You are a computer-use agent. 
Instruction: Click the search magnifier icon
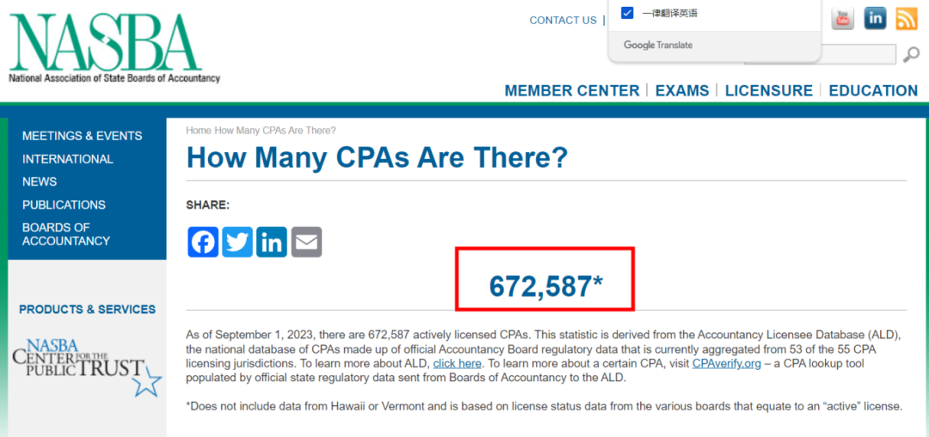tap(911, 55)
